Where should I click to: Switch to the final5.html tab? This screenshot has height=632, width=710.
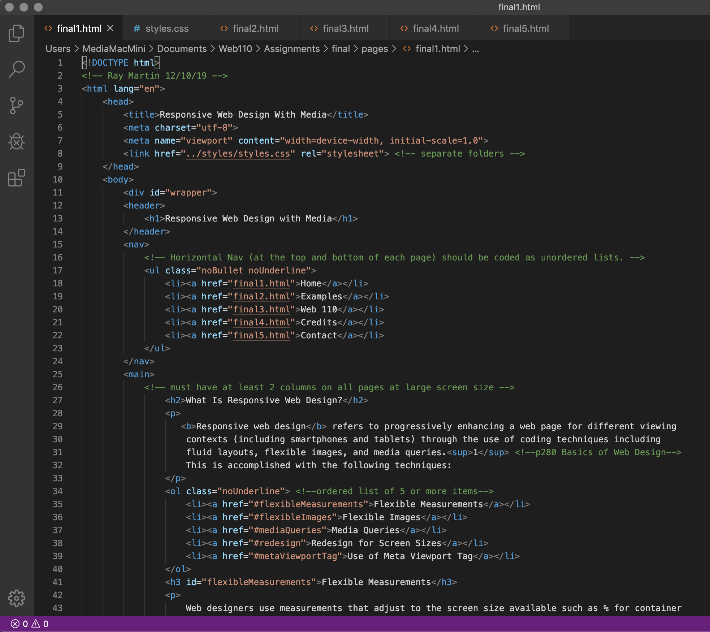coord(525,28)
